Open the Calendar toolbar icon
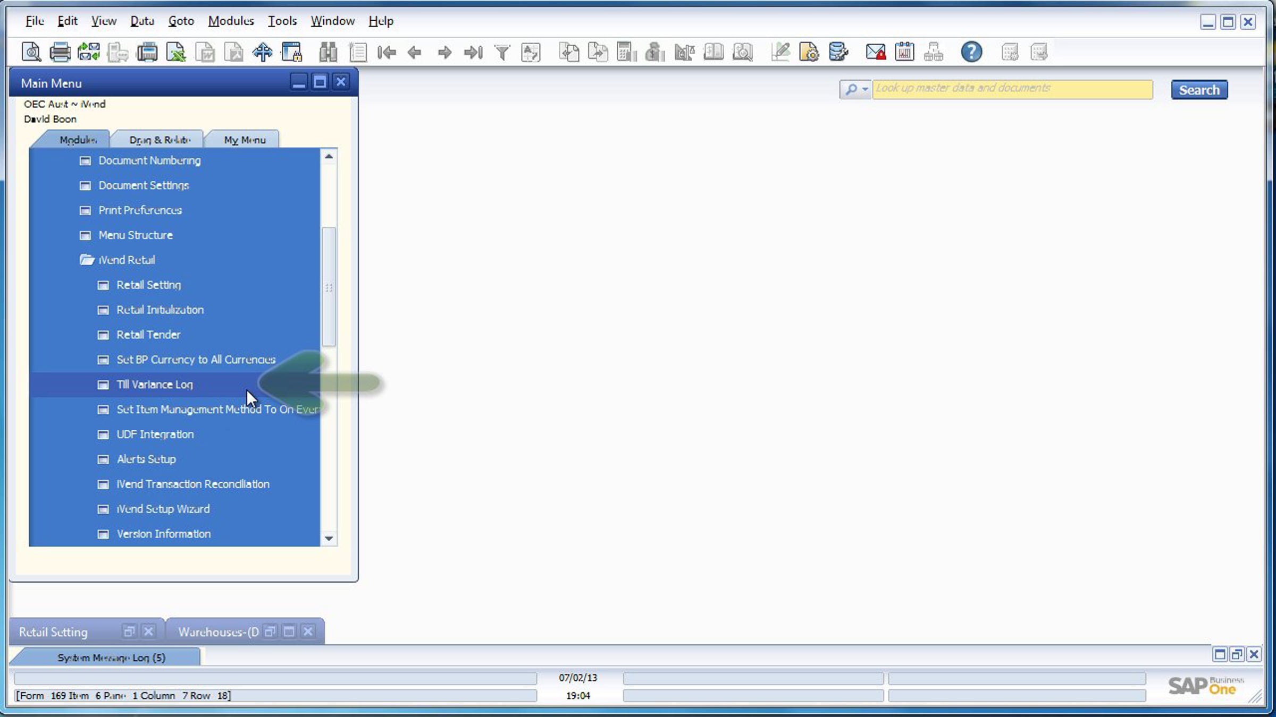This screenshot has height=717, width=1276. point(904,52)
